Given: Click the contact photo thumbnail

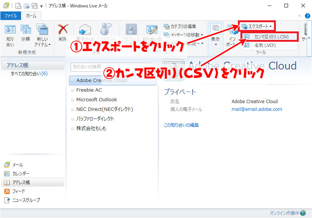Looking at the screenshot, I should 173,70.
